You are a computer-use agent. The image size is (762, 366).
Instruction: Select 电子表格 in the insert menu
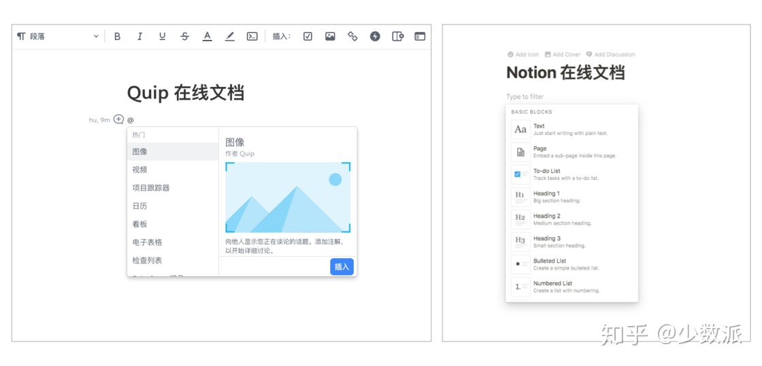173,242
